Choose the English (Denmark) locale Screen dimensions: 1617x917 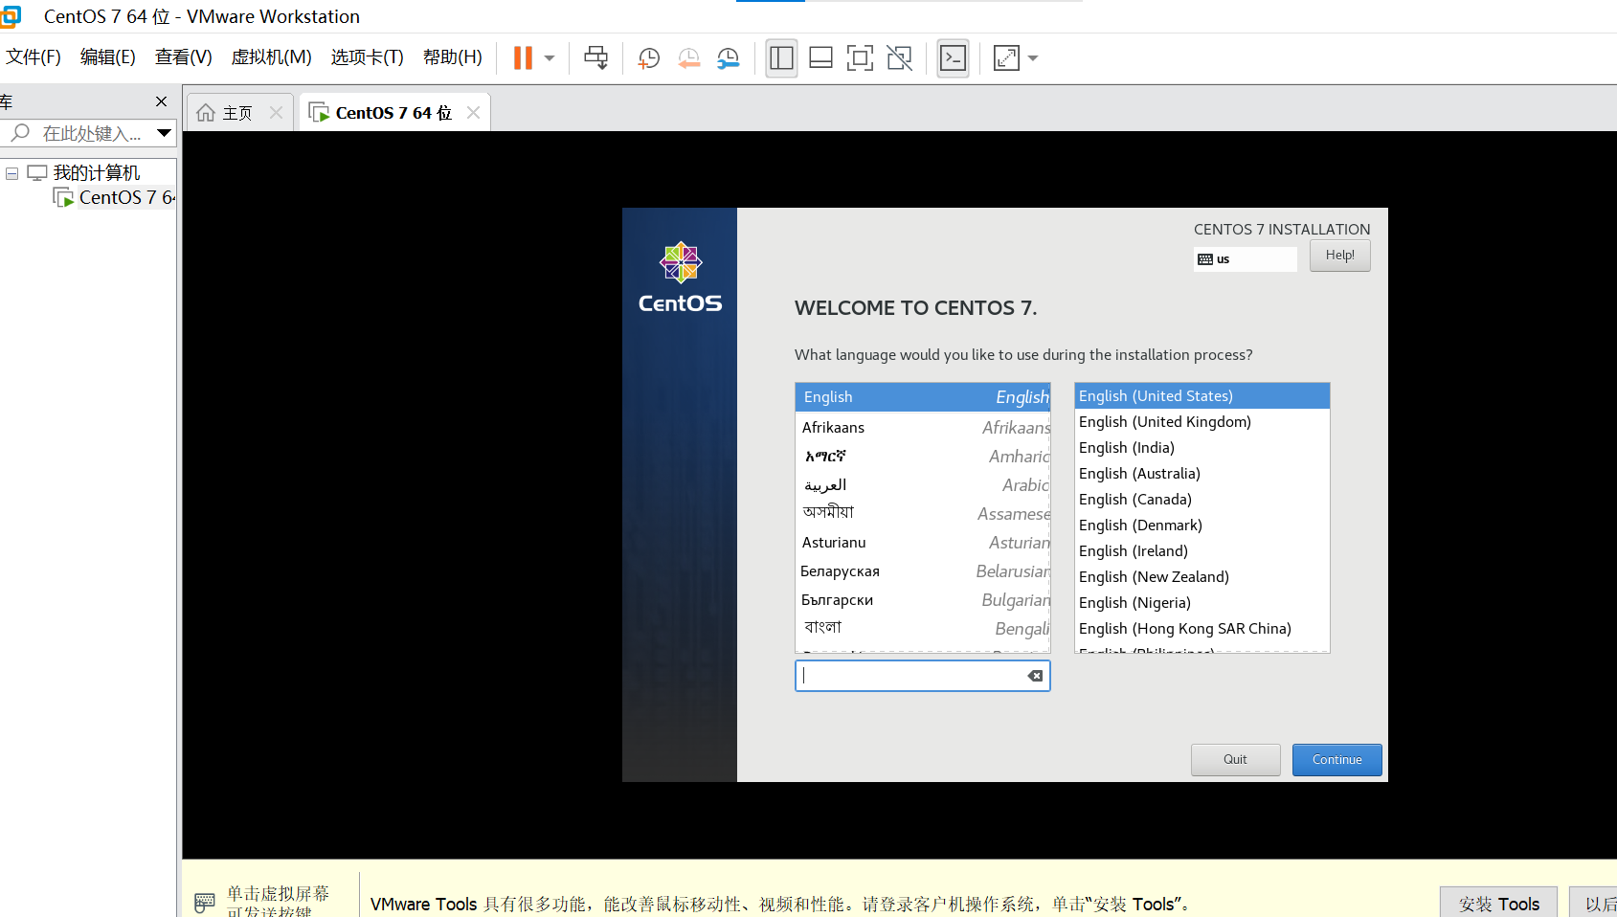[x=1202, y=526]
